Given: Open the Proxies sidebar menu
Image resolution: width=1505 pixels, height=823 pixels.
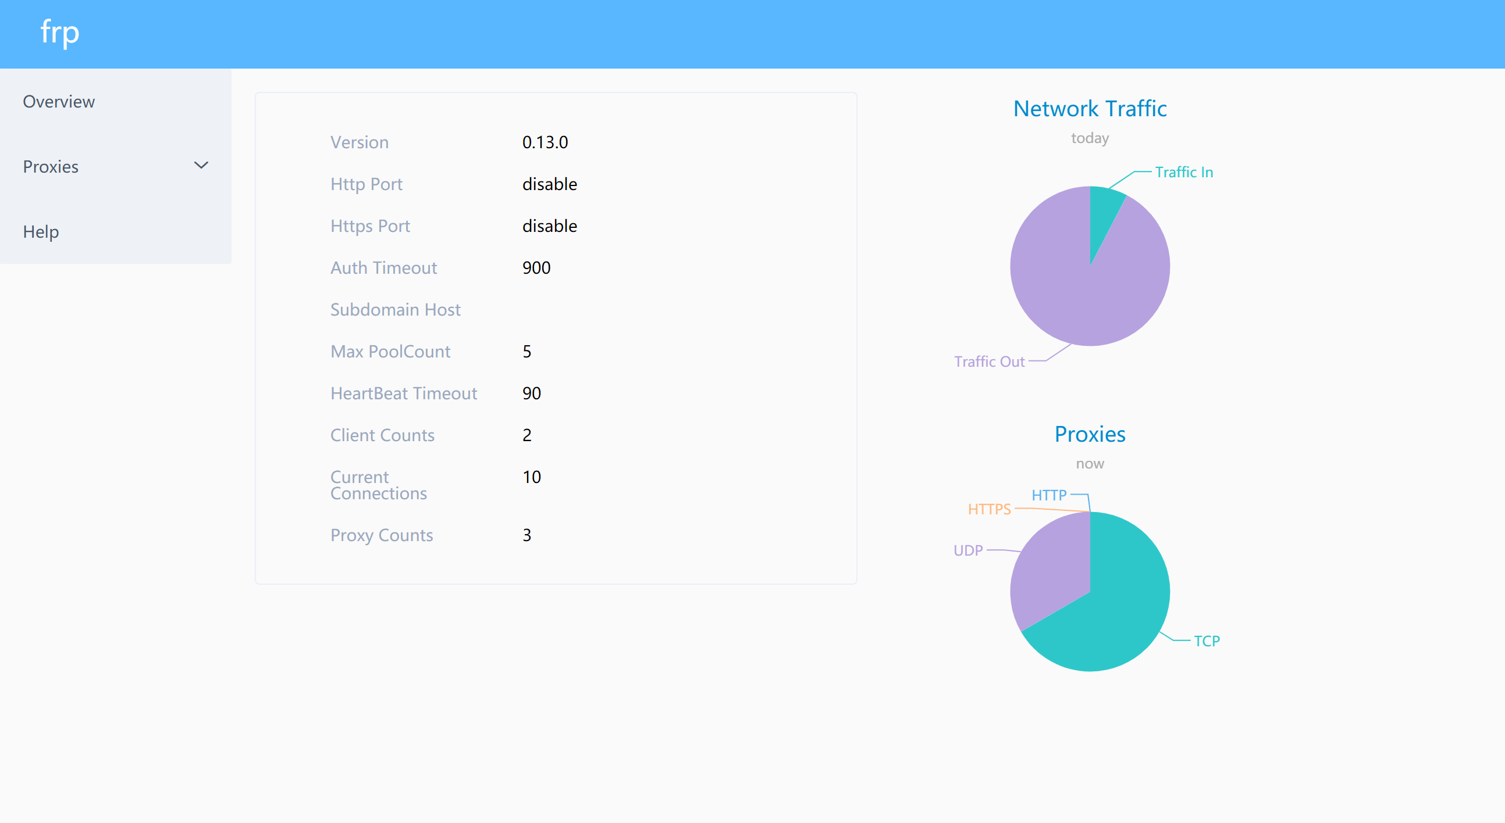Looking at the screenshot, I should (51, 166).
